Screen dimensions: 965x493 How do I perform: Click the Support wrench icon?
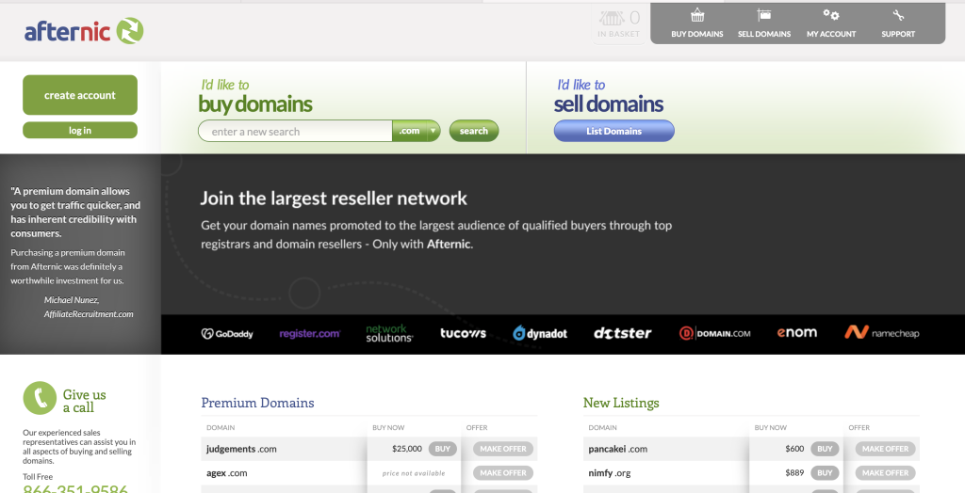click(897, 16)
